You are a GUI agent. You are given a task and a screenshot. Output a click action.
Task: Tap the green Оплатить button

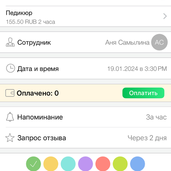[143, 93]
